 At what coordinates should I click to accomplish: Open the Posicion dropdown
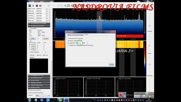pos(43,95)
